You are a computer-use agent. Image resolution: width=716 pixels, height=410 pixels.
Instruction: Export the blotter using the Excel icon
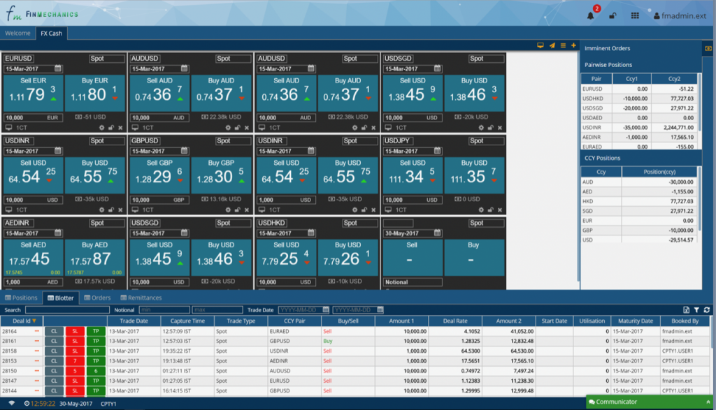pyautogui.click(x=687, y=309)
